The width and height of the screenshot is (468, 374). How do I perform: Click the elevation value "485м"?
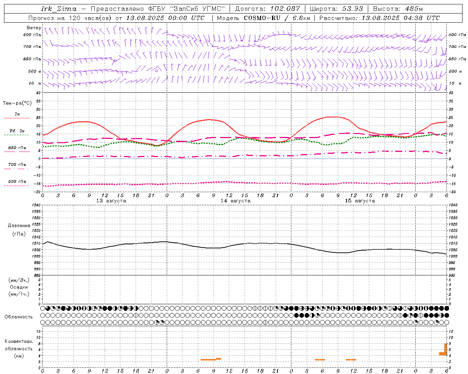click(414, 9)
